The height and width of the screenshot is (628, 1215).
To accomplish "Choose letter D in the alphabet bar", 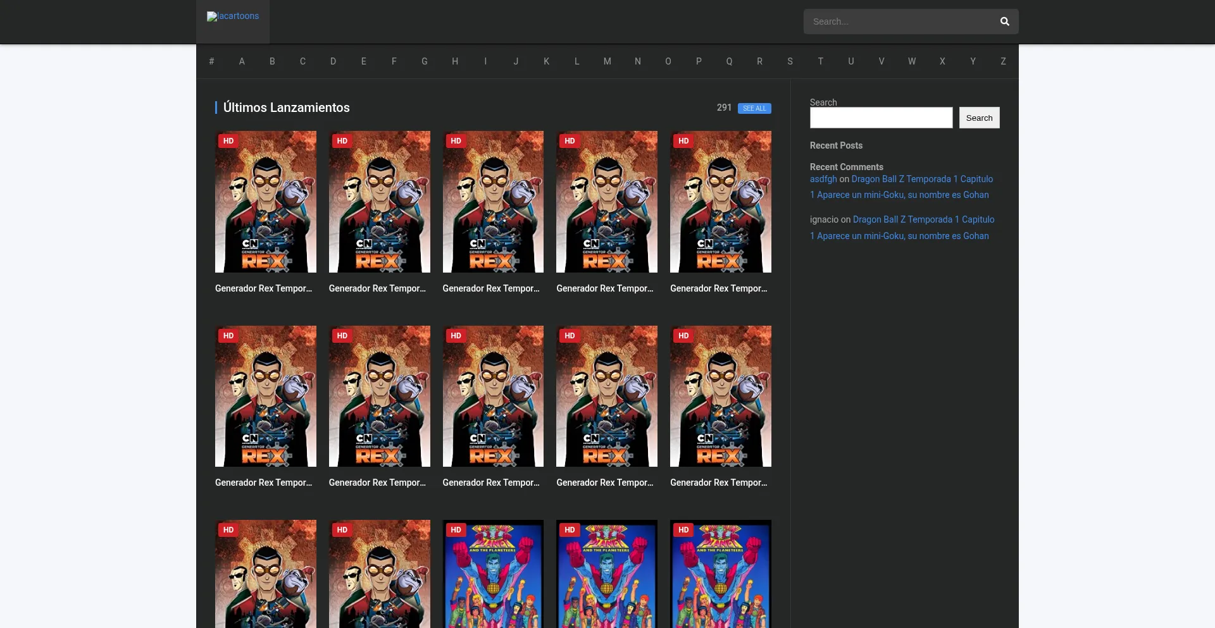I will coord(333,61).
